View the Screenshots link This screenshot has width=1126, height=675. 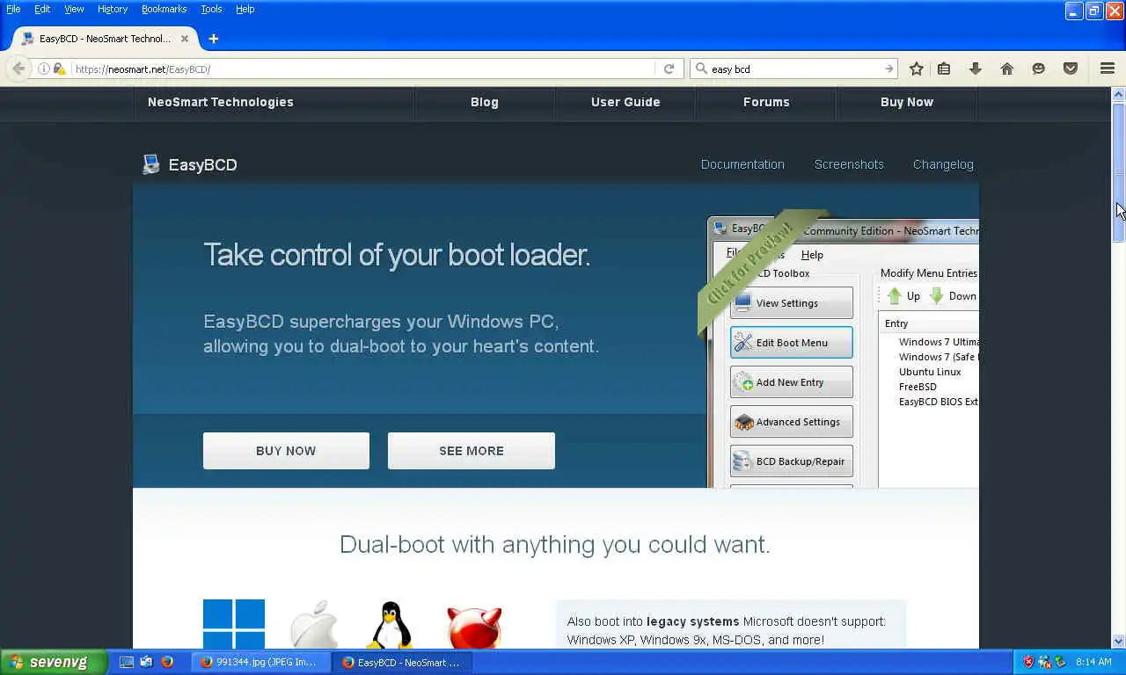(x=849, y=164)
